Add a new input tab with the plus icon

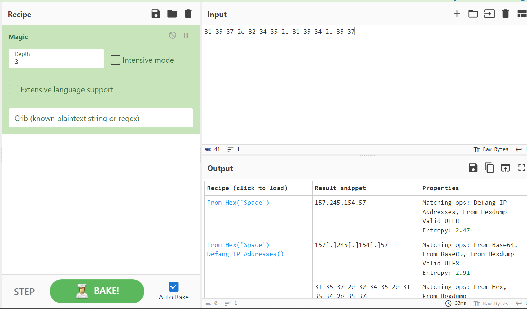457,14
